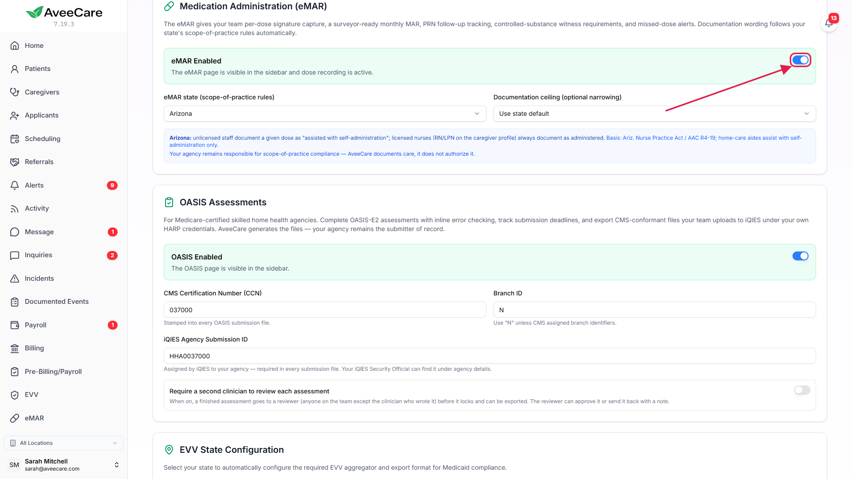852x479 pixels.
Task: Click the Billing bank icon
Action: pyautogui.click(x=15, y=348)
